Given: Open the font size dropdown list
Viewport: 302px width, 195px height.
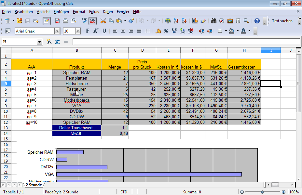Looking at the screenshot, I should point(78,31).
